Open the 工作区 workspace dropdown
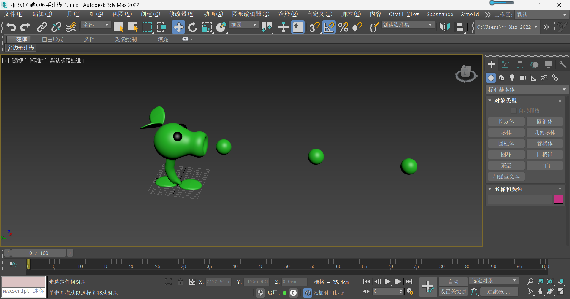Viewport: 570px width, 299px height. point(541,15)
